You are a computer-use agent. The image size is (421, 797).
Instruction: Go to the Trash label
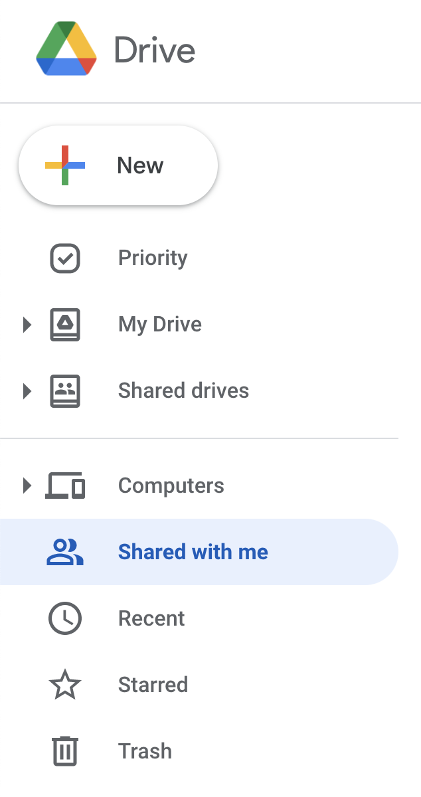(145, 751)
